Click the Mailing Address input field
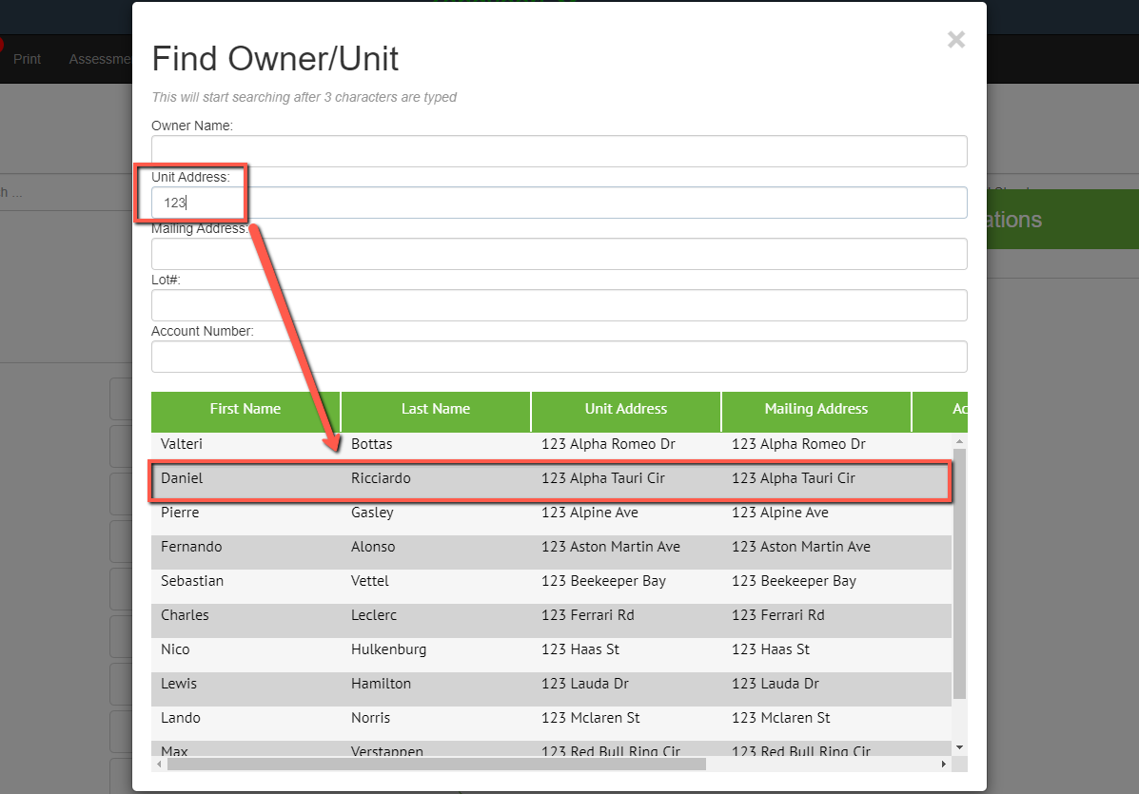This screenshot has height=794, width=1139. [559, 254]
